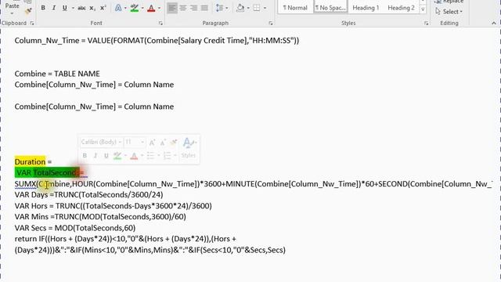Open Font dialog launcher
The image size is (501, 282).
point(160,23)
